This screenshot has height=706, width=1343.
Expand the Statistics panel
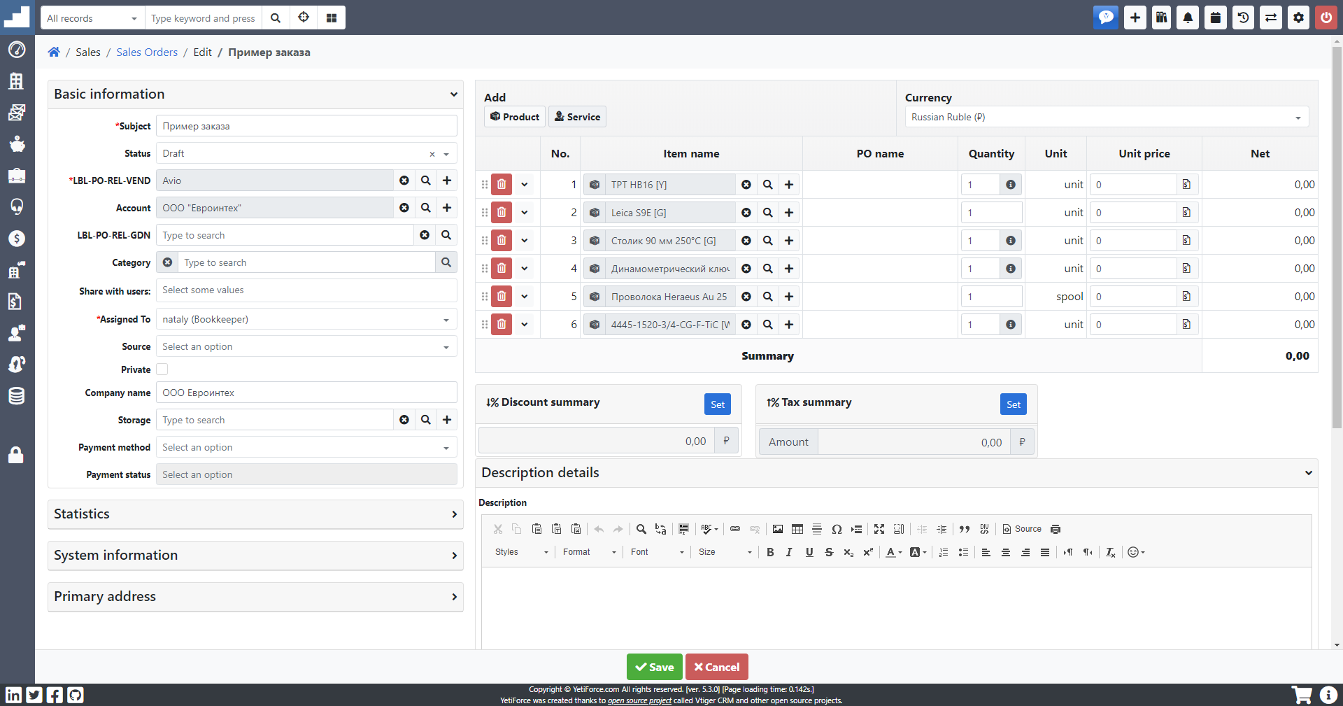255,514
